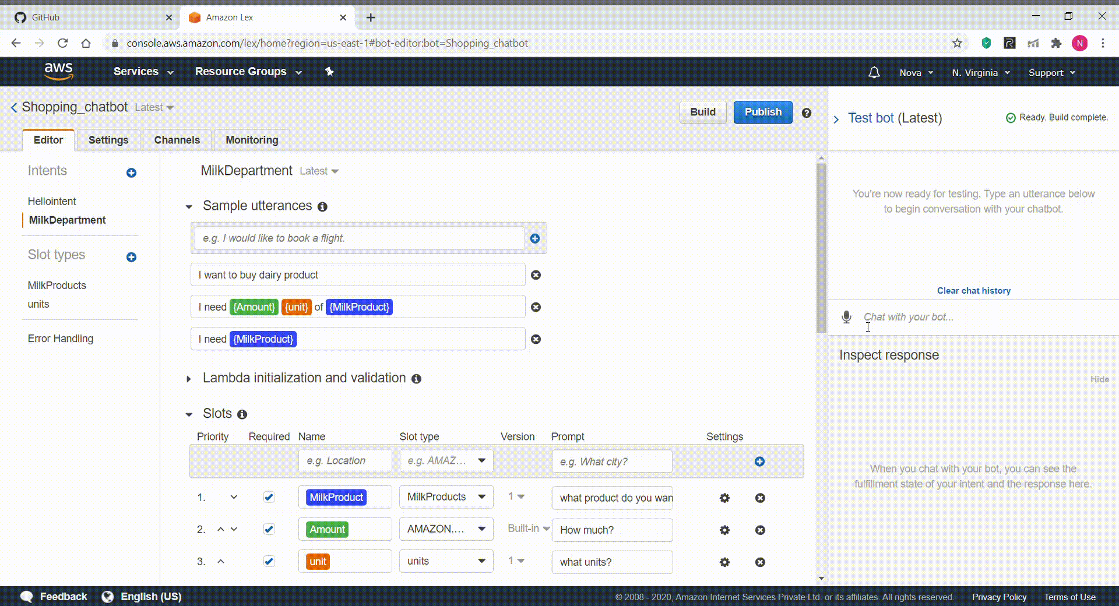The width and height of the screenshot is (1119, 606).
Task: Select the Editor tab
Action: click(48, 140)
